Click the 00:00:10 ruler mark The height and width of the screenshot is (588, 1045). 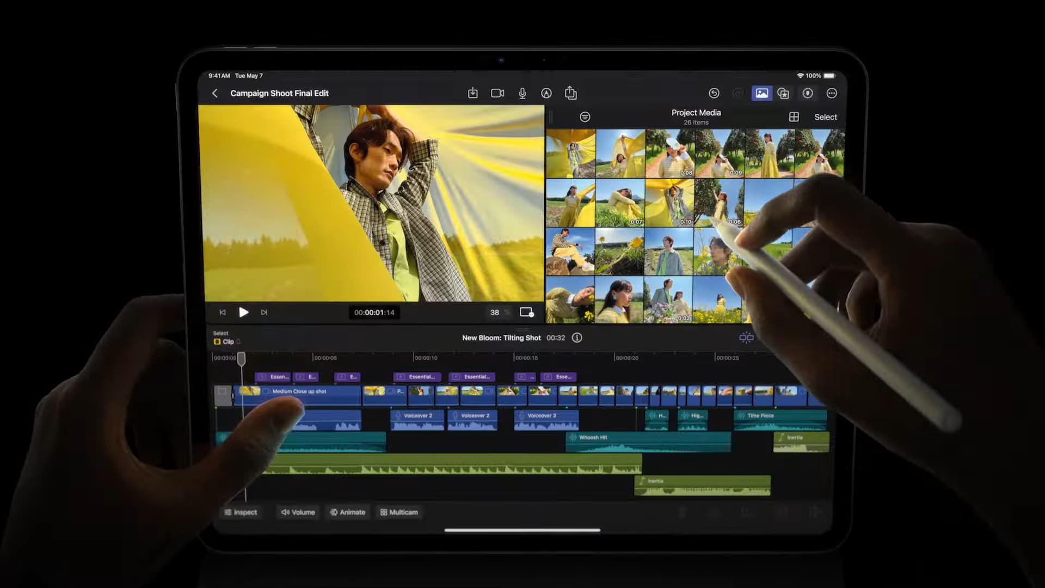tap(426, 358)
